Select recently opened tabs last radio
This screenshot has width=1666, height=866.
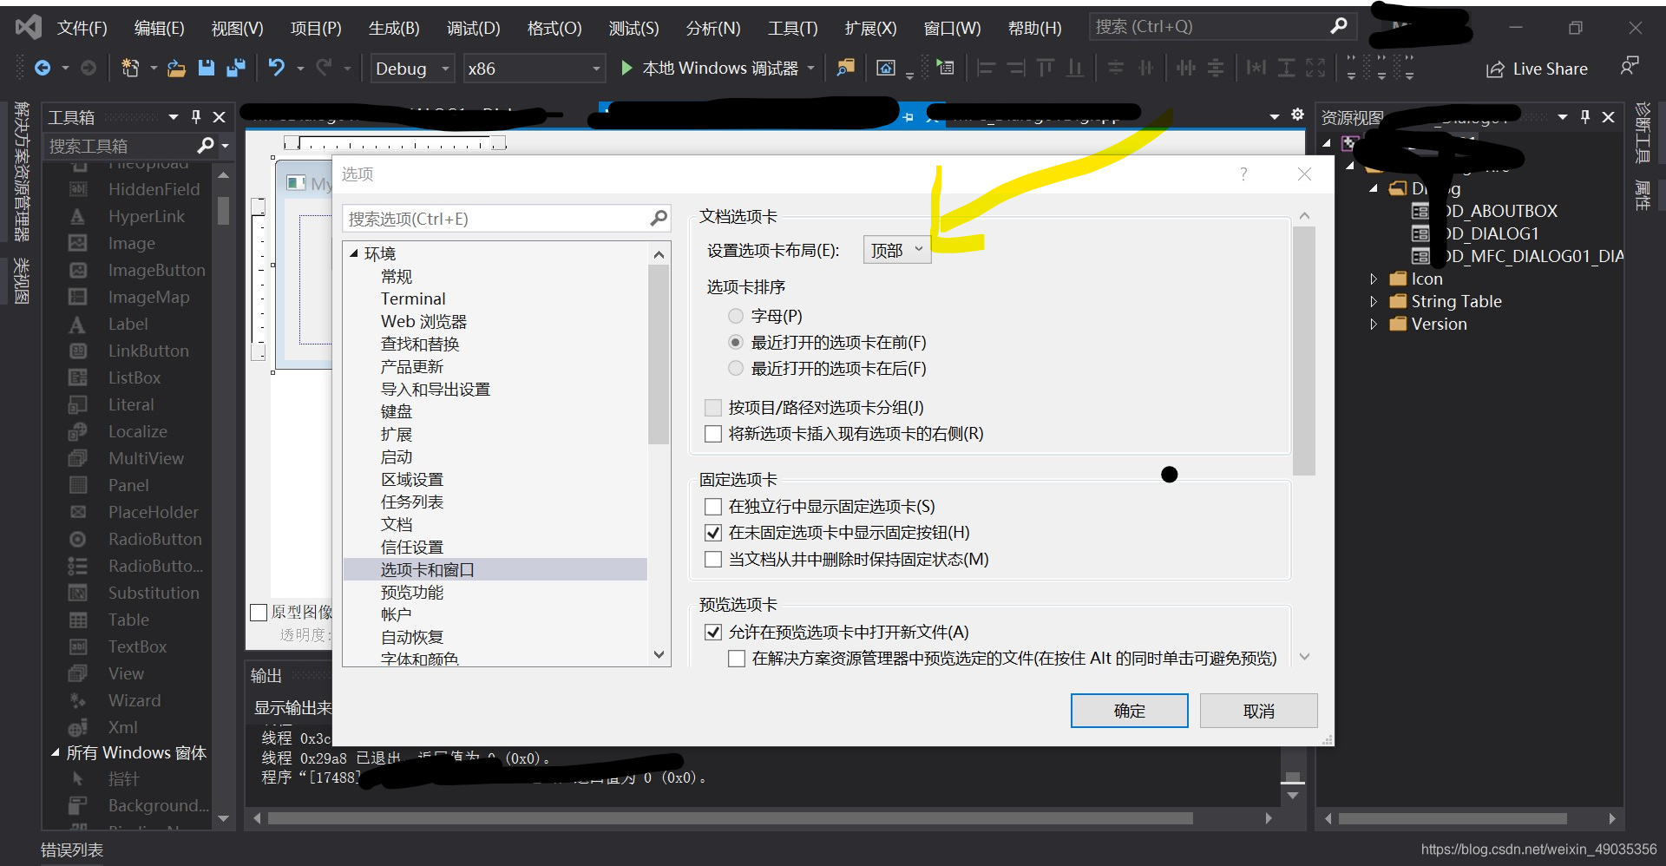pyautogui.click(x=736, y=368)
